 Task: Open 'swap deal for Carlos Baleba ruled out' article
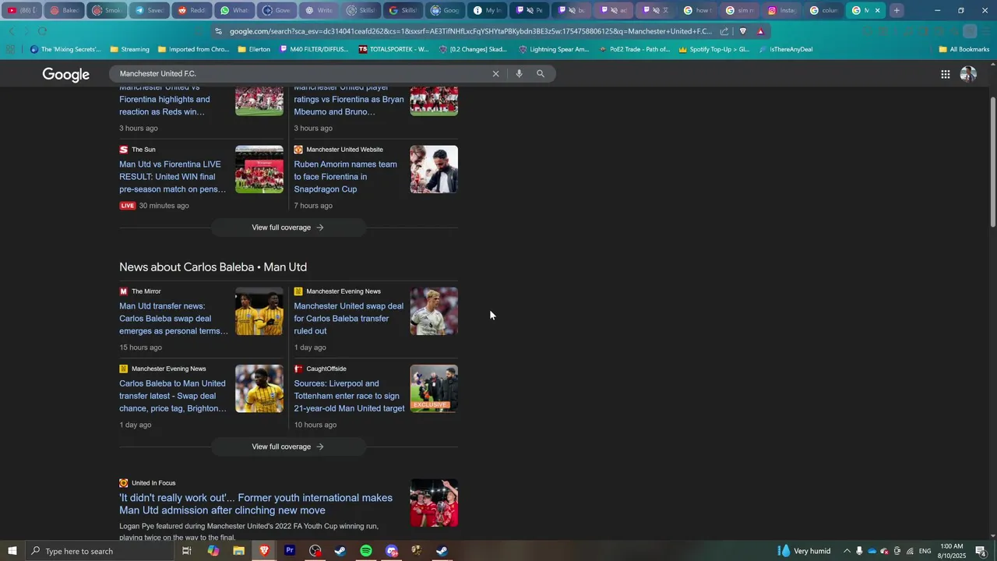tap(348, 319)
